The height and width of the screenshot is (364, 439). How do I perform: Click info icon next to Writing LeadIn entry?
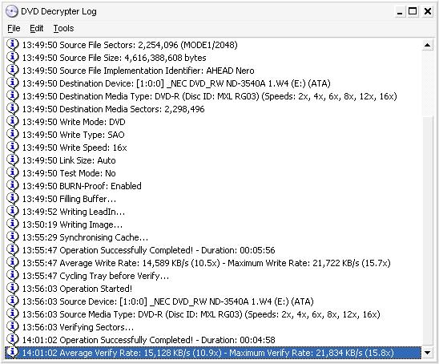pyautogui.click(x=12, y=212)
